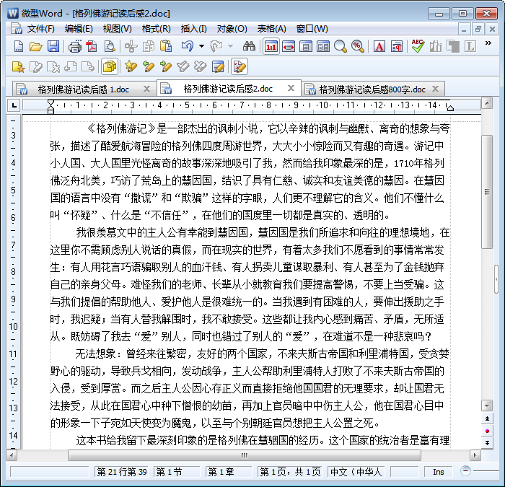The image size is (505, 487).
Task: Open Find with the binoculars icon
Action: 249,47
